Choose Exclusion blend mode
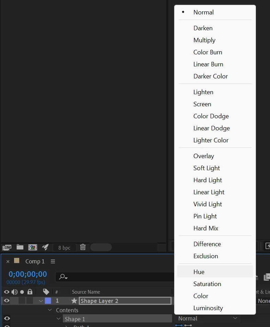Viewport: 270px width, 327px height. (215, 256)
